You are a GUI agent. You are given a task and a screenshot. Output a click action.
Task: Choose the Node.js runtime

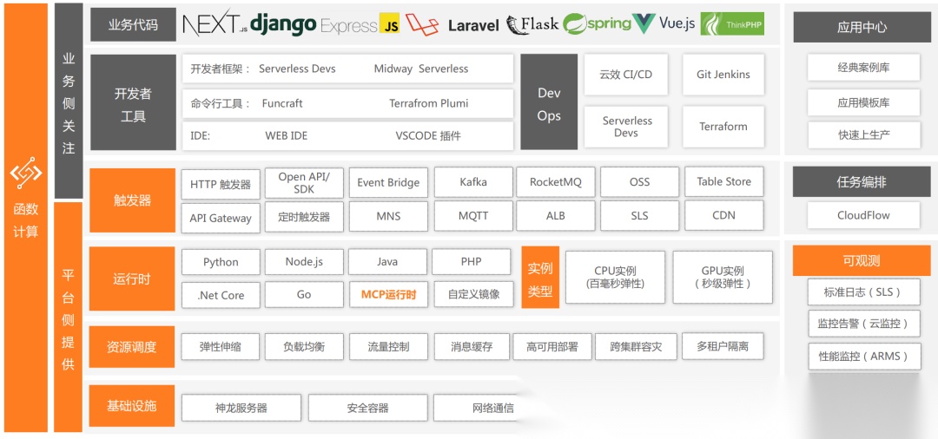click(304, 262)
